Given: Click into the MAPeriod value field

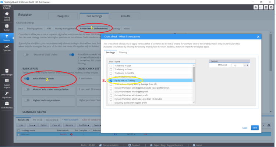Looking at the screenshot, I should (237, 65).
